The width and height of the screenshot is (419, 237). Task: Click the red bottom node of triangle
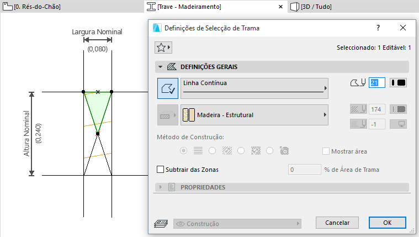pyautogui.click(x=98, y=134)
